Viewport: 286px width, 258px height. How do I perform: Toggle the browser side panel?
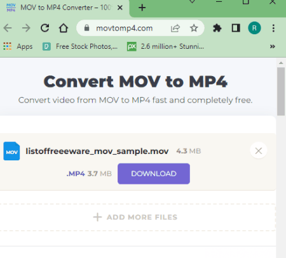click(236, 28)
